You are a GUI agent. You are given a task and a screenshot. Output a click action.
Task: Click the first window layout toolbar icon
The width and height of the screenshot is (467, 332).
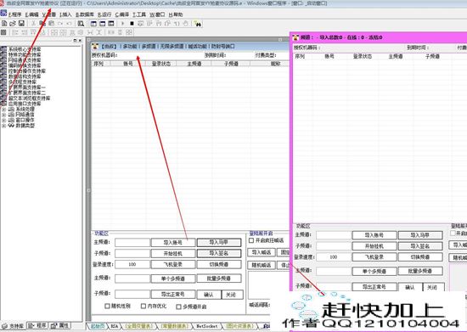click(x=93, y=24)
